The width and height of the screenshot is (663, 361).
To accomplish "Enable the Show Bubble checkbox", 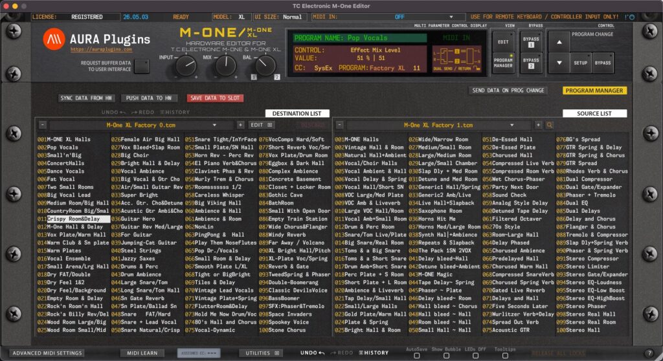I will [446, 356].
